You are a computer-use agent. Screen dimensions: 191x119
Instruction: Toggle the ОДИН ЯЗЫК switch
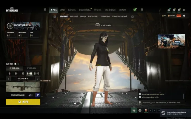click(16, 64)
